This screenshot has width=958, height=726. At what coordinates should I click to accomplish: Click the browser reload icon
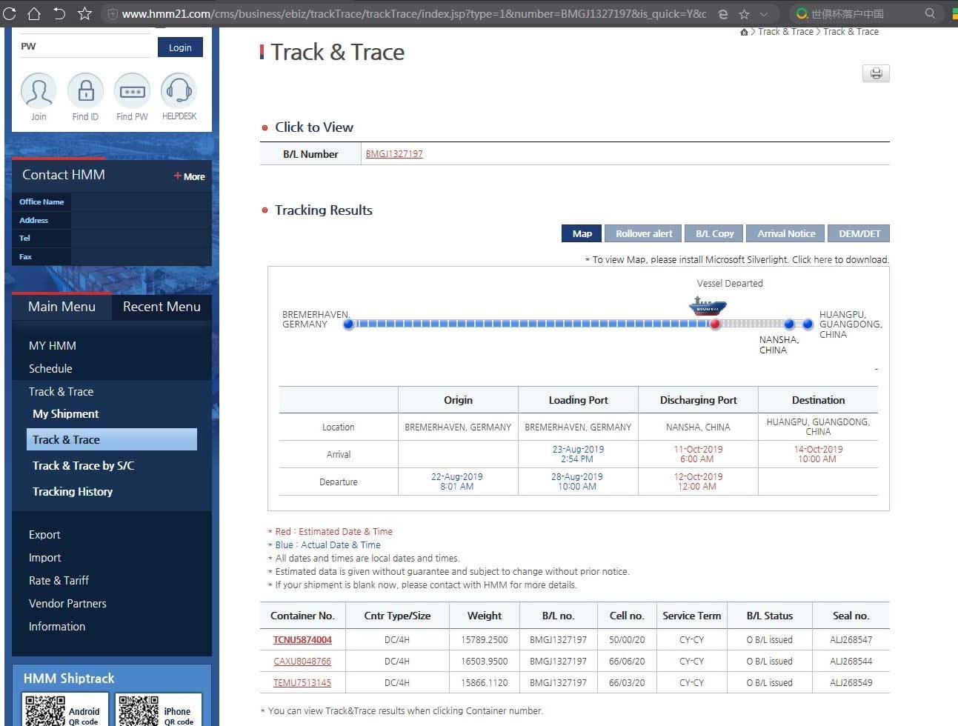tap(10, 13)
